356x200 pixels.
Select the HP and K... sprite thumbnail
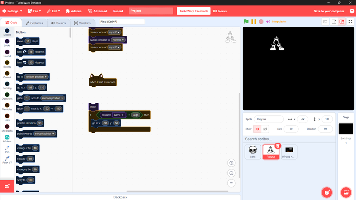[x=289, y=152]
